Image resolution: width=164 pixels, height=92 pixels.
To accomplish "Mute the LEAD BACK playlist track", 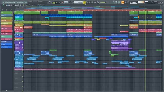I will click(x=23, y=32).
